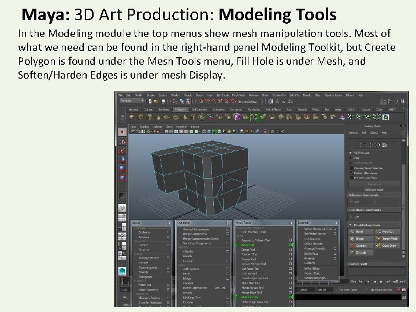Open the File menu
The width and height of the screenshot is (416, 312).
[x=120, y=95]
